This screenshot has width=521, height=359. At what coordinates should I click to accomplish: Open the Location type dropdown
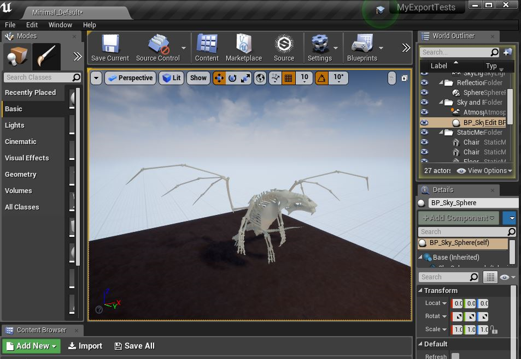[x=436, y=303]
